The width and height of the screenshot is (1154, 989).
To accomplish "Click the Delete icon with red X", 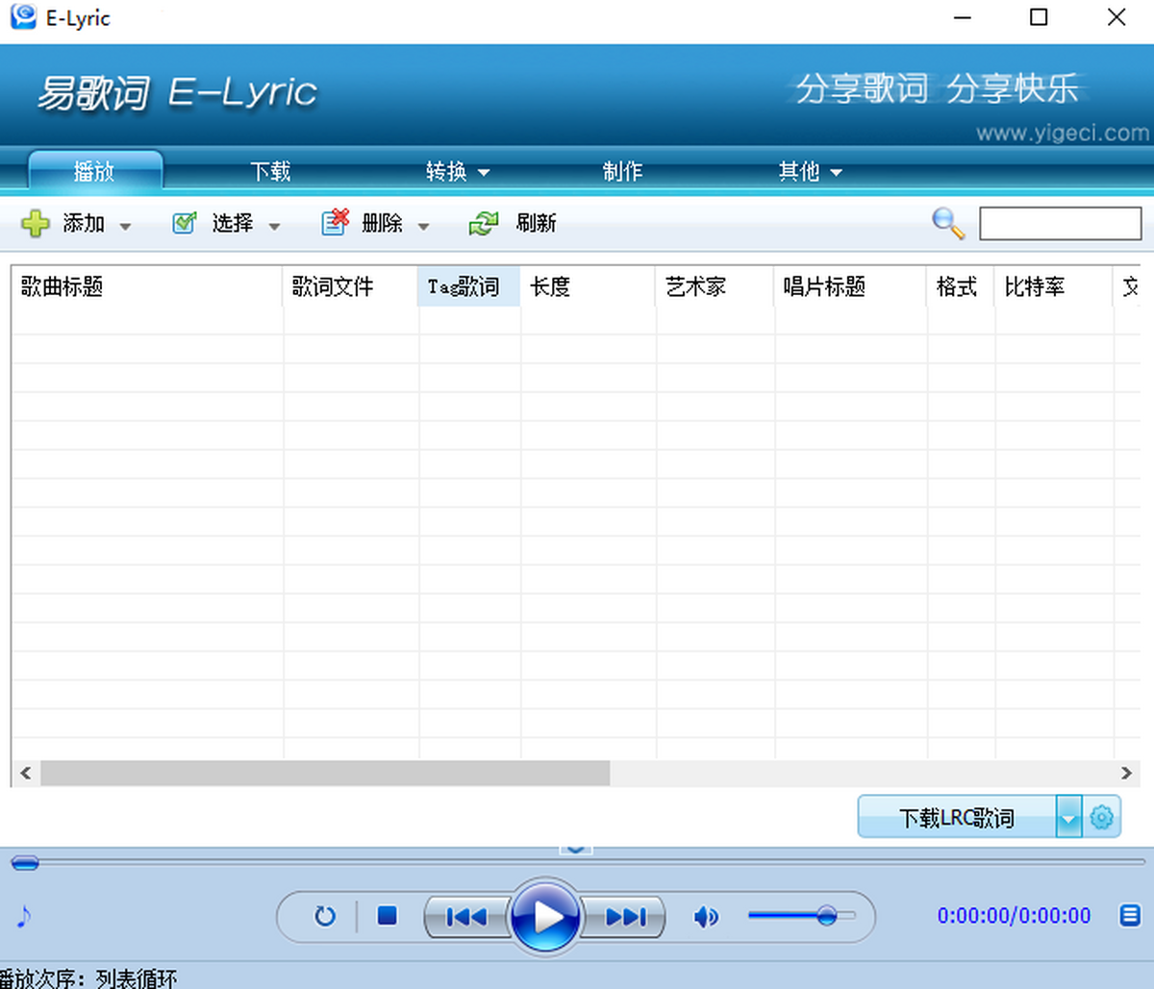I will 335,222.
